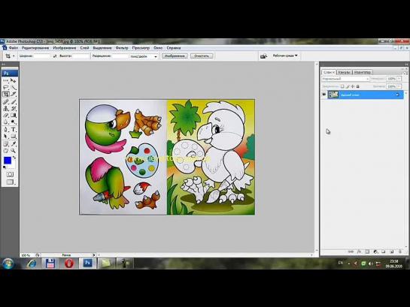Hide the selected layer with eye icon
Screen dimensions: 410x307
(x=324, y=95)
